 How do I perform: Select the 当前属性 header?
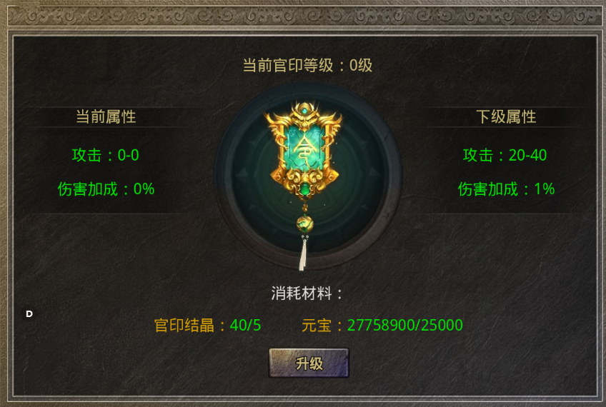click(x=106, y=116)
